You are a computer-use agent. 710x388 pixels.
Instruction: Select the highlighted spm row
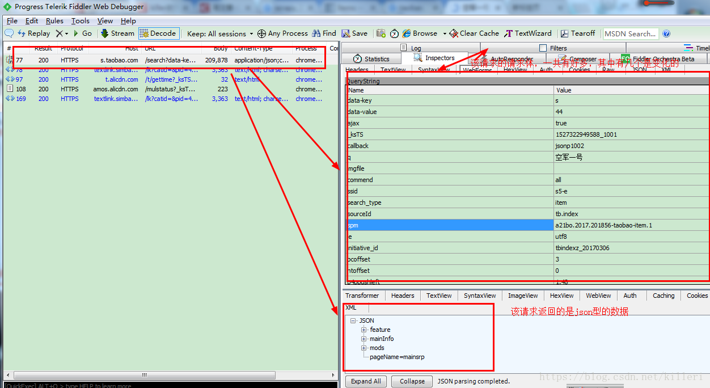[528, 225]
